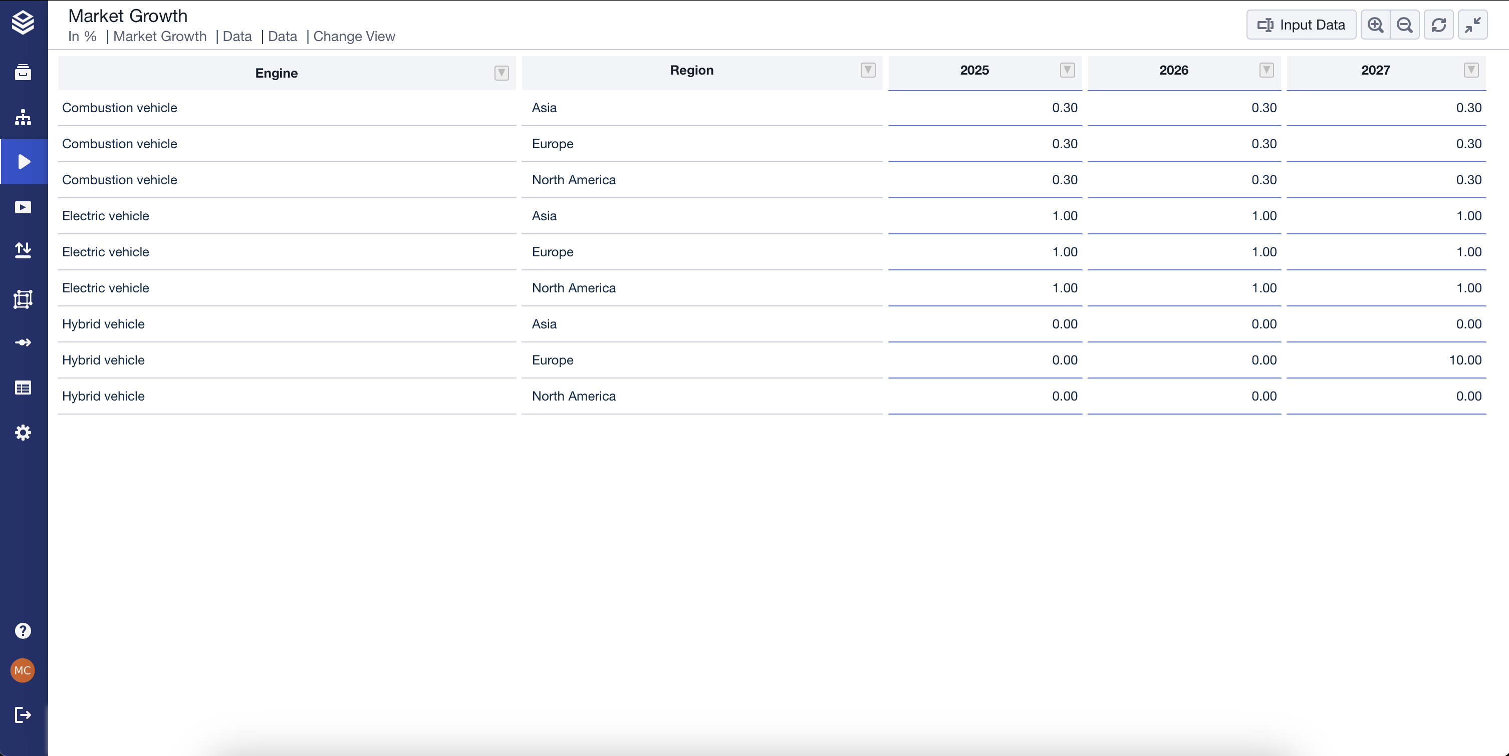Select the Market Growth breadcrumb item
This screenshot has width=1509, height=756.
point(159,37)
